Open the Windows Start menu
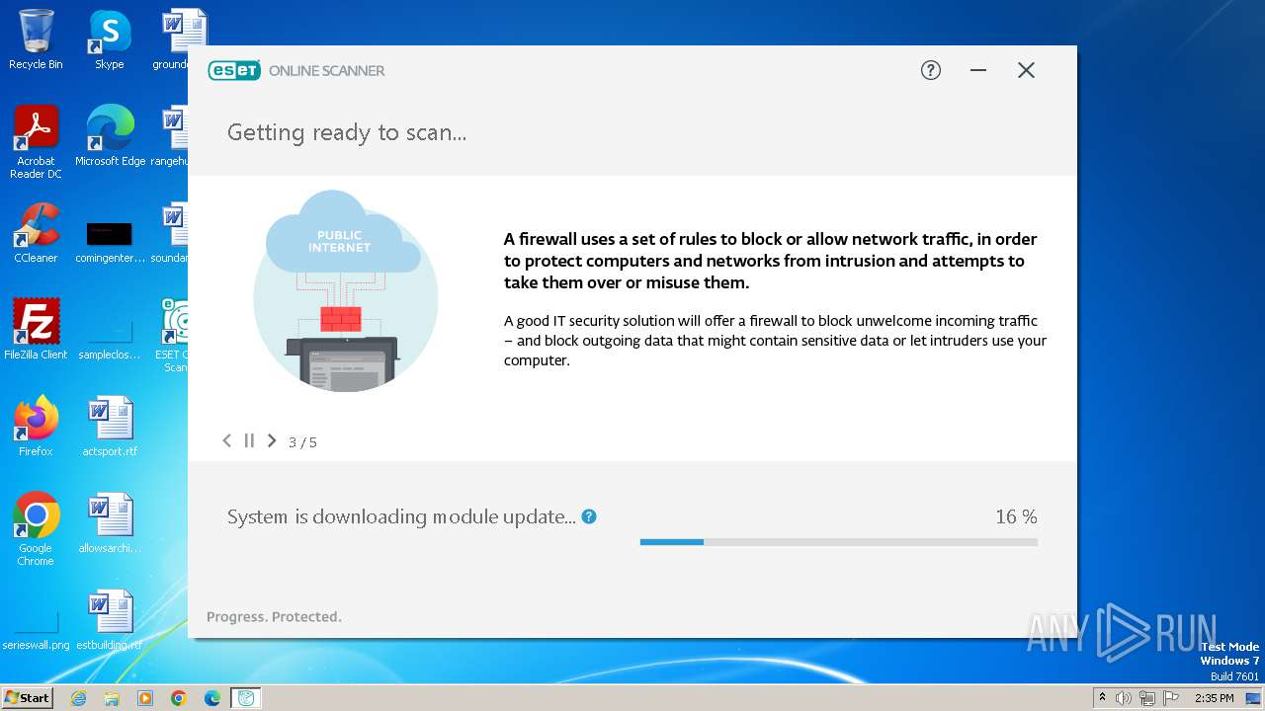Screen dimensions: 1265x711 27,697
